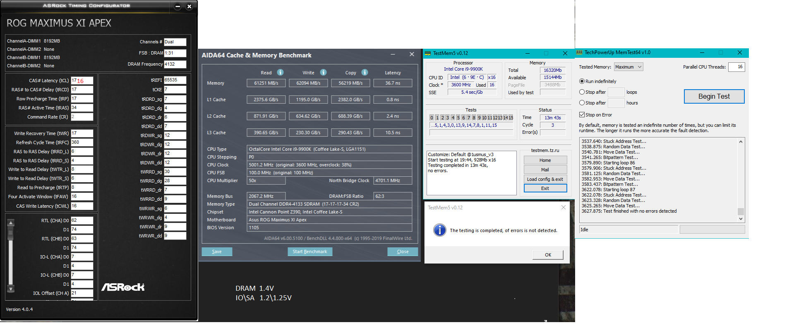Click the DRAM Frequency field showing 4132
The width and height of the screenshot is (806, 325).
point(175,64)
